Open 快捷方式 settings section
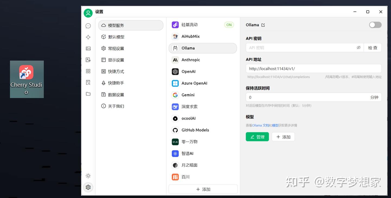 (131, 71)
